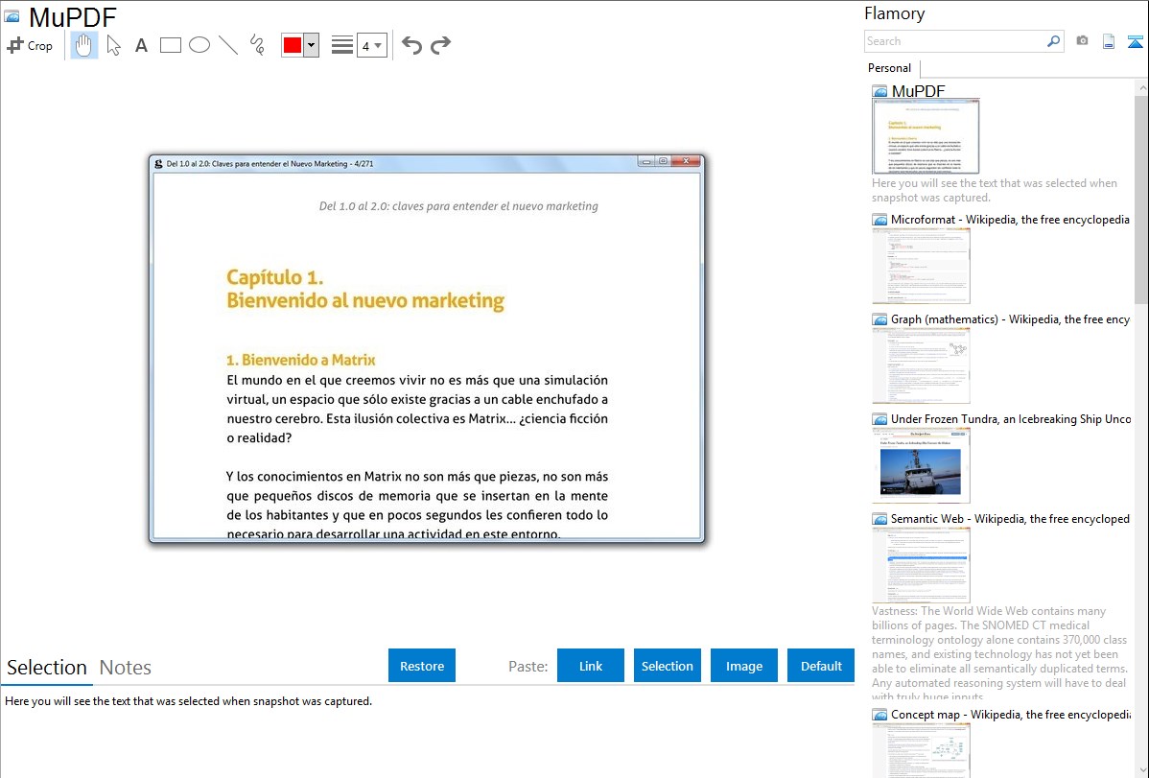Click the 'Microformat - Wikipedia' title text
This screenshot has height=778, width=1149.
1010,220
